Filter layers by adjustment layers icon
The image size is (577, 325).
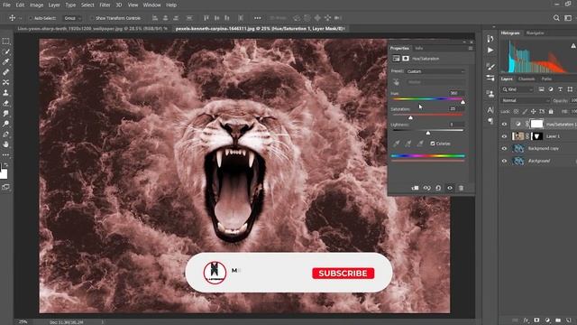coord(551,89)
